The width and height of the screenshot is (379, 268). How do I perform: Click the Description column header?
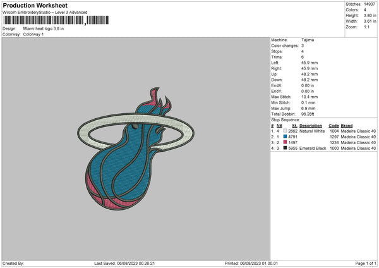click(311, 126)
